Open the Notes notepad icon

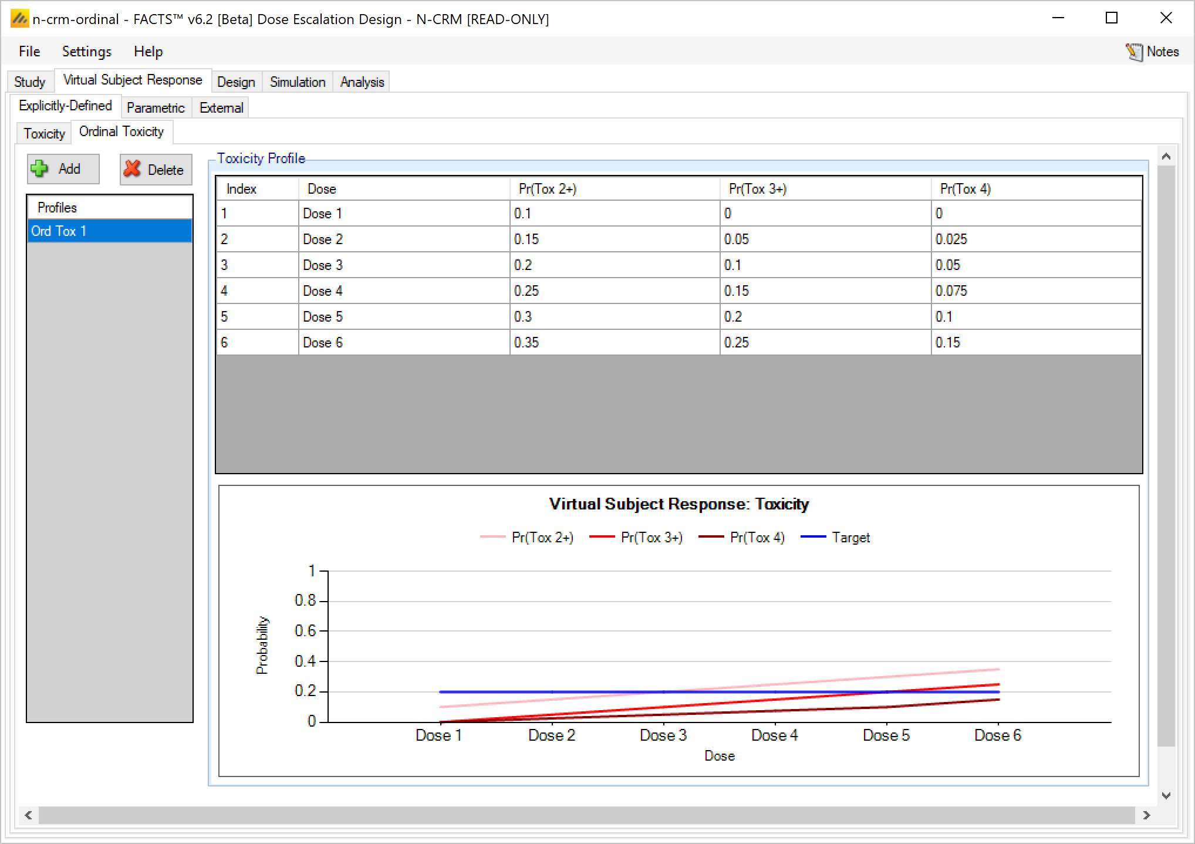tap(1134, 52)
